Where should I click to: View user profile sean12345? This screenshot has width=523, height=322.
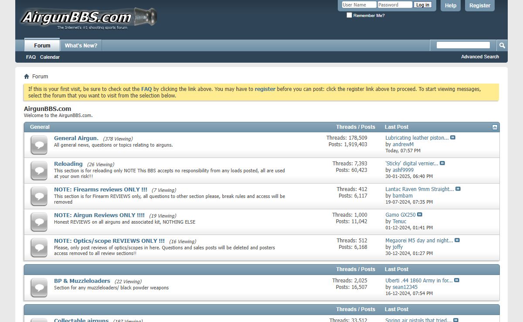405,287
